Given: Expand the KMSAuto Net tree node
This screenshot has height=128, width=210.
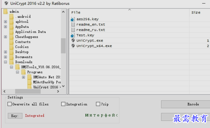Looking at the screenshot, I should pyautogui.click(x=23, y=77).
